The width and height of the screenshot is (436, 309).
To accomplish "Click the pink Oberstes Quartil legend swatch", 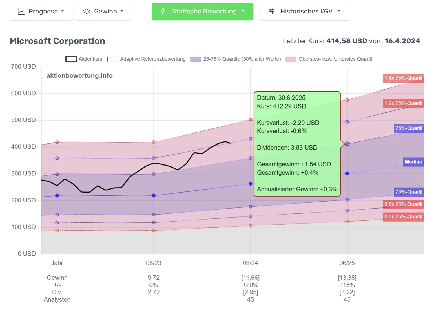I will pos(291,59).
